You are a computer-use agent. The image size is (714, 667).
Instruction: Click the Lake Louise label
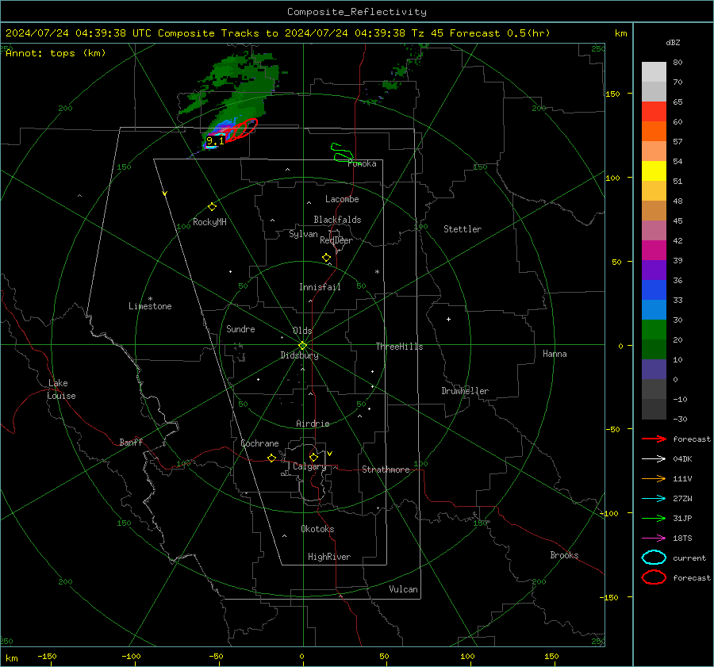tap(61, 389)
